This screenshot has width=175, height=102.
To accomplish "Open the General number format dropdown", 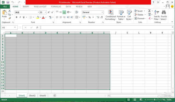I will [102, 12].
